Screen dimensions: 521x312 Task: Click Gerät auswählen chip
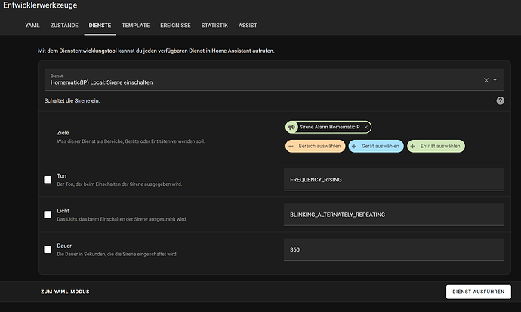coord(376,146)
